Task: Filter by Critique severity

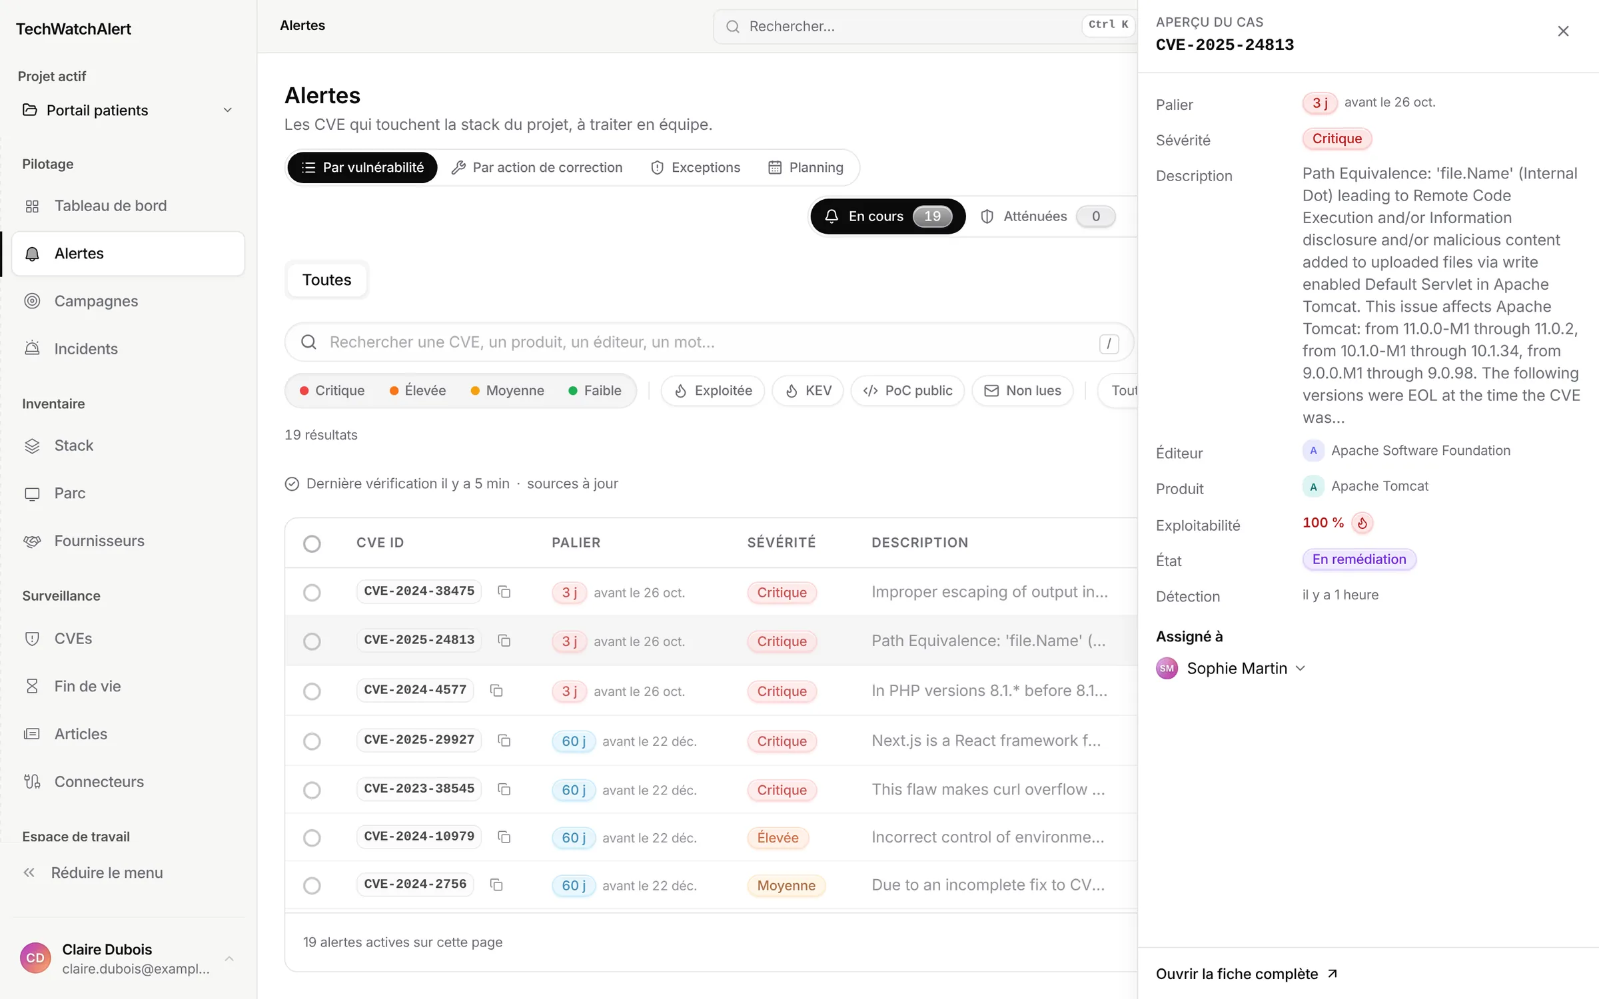Action: point(332,390)
